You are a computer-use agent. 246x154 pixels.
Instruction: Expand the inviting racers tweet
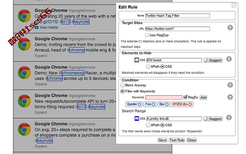pos(41,56)
